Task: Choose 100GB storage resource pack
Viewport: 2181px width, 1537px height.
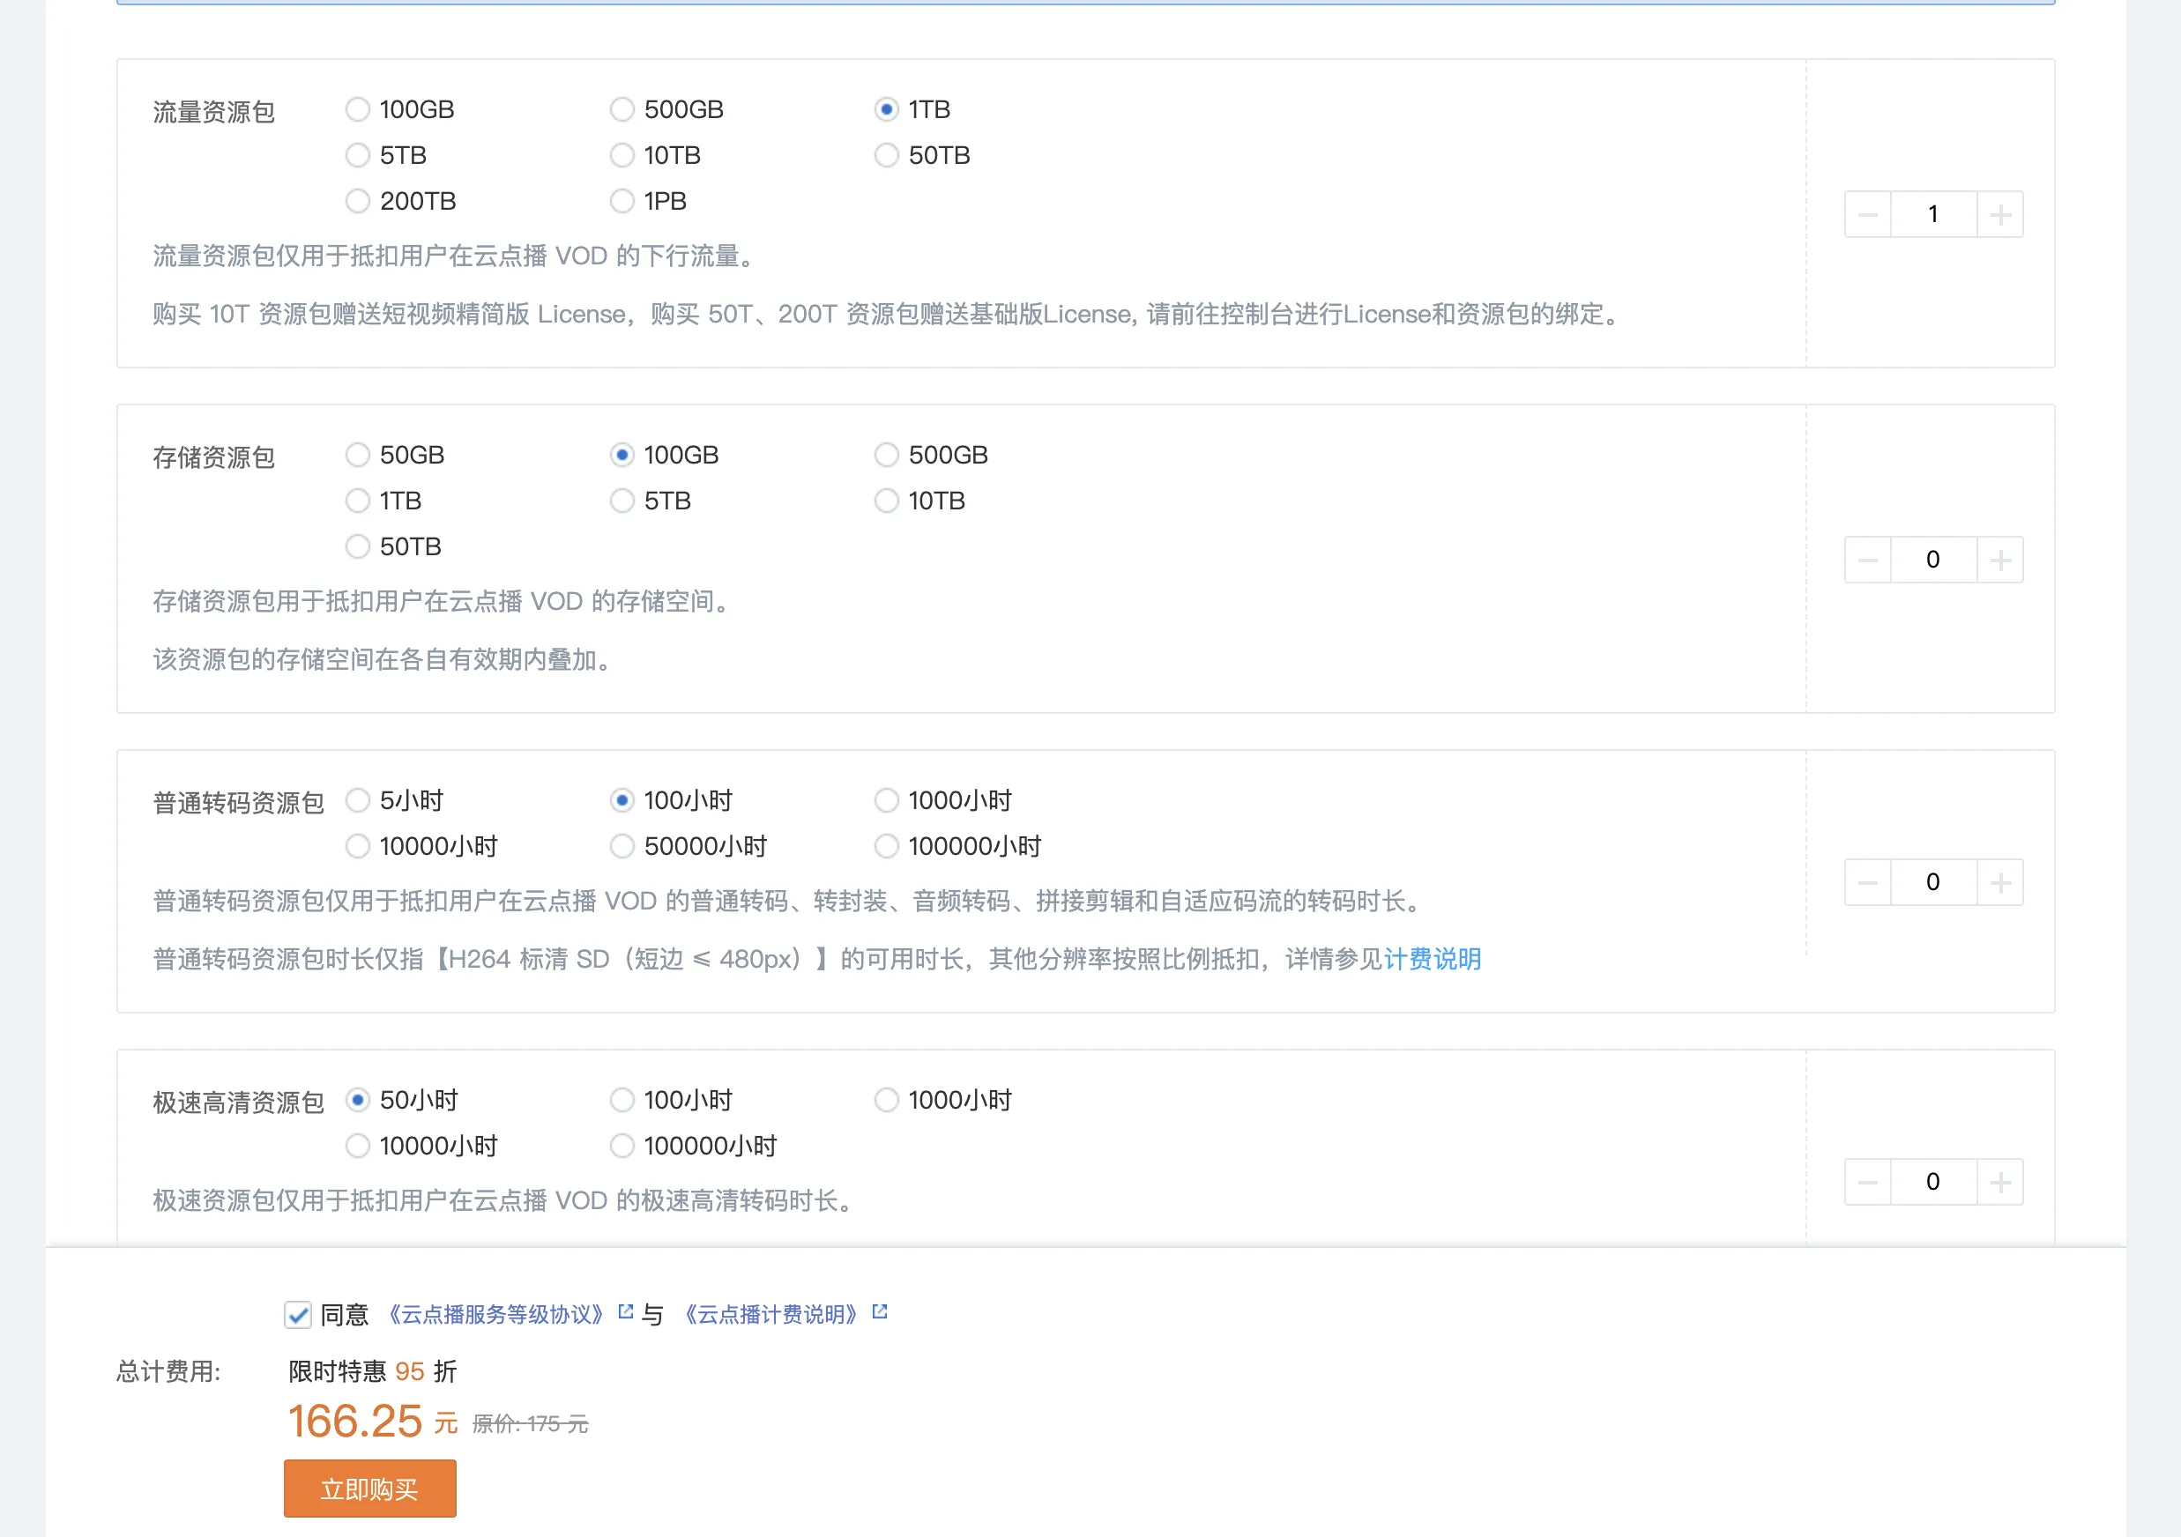Action: (x=622, y=456)
